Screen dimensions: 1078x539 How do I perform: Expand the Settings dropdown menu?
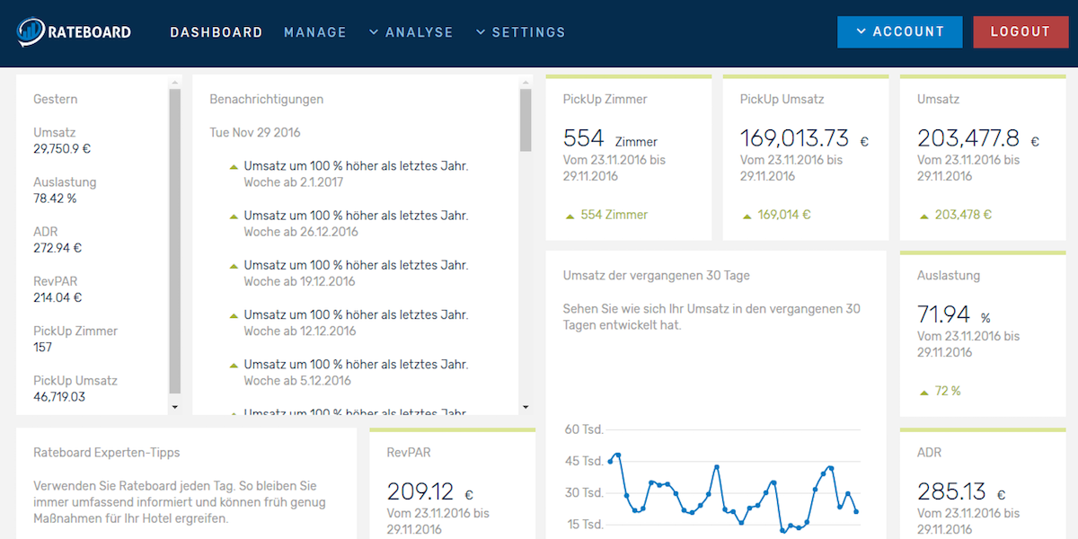click(x=521, y=32)
